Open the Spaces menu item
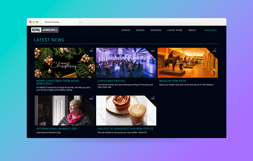Image resolution: width=253 pixels, height=161 pixels. tap(140, 30)
